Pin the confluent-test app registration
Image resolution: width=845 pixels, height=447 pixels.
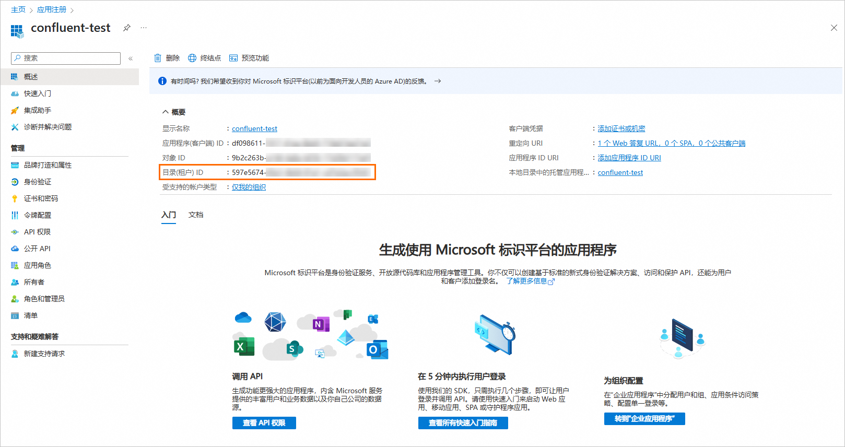tap(127, 28)
